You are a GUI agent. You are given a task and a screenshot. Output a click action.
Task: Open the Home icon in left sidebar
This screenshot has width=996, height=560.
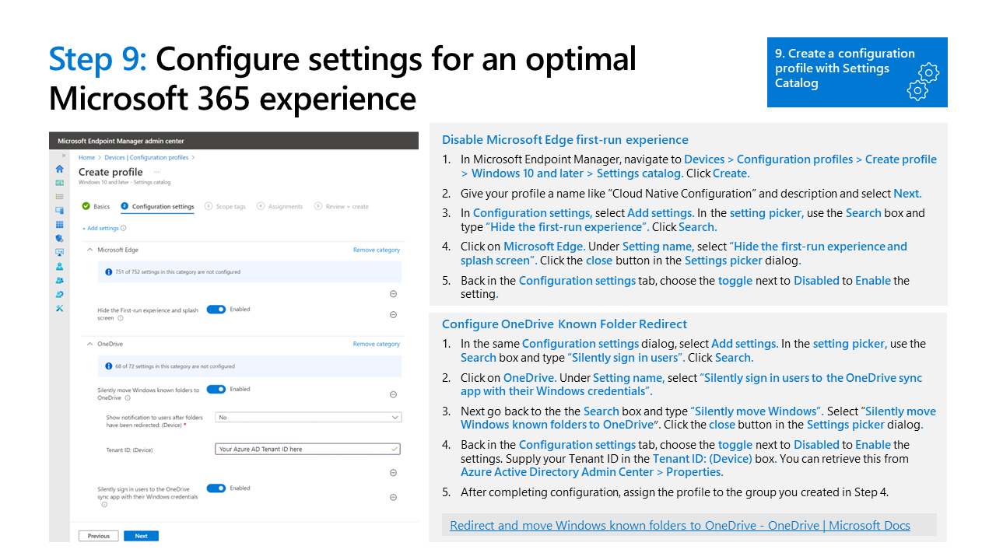[x=59, y=169]
